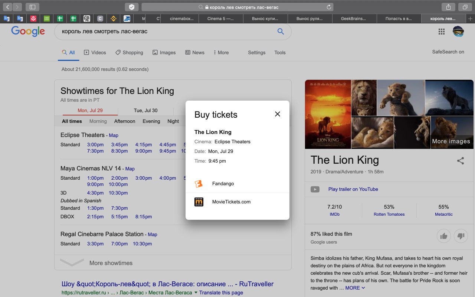
Task: Open the Tools search options
Action: click(x=280, y=52)
